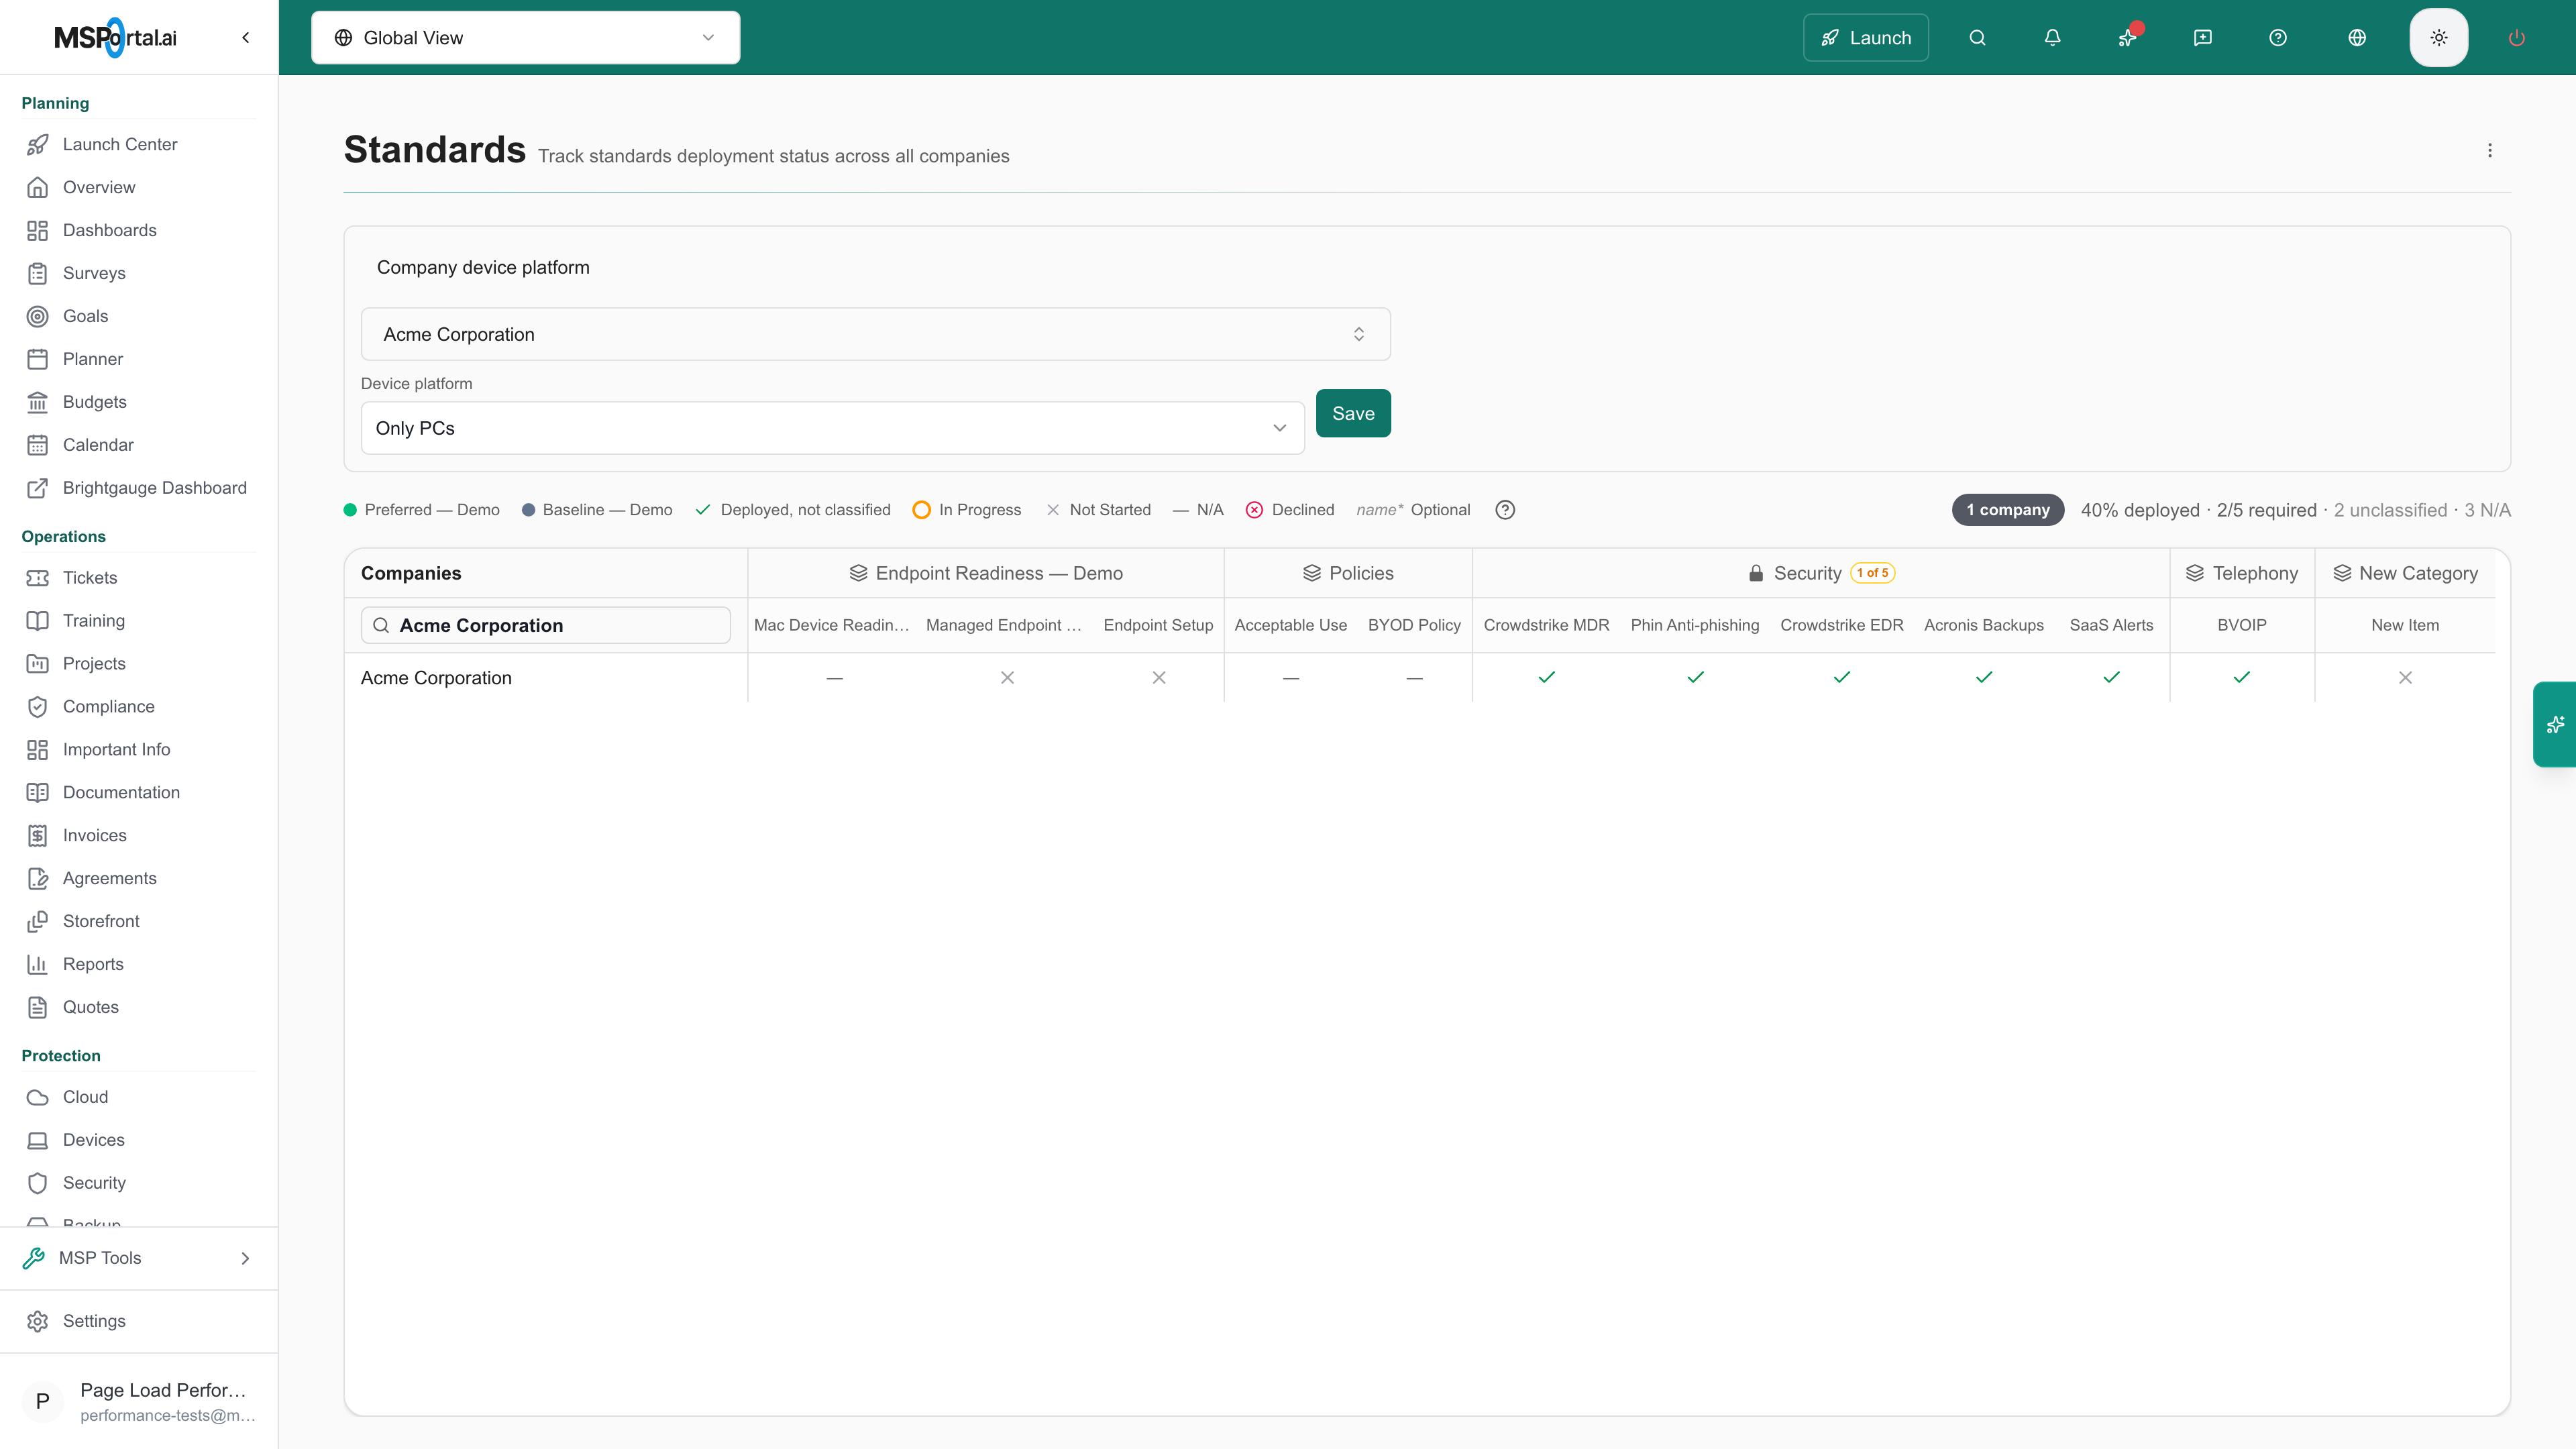The width and height of the screenshot is (2576, 1449).
Task: Expand MSP Tools menu
Action: pyautogui.click(x=139, y=1258)
